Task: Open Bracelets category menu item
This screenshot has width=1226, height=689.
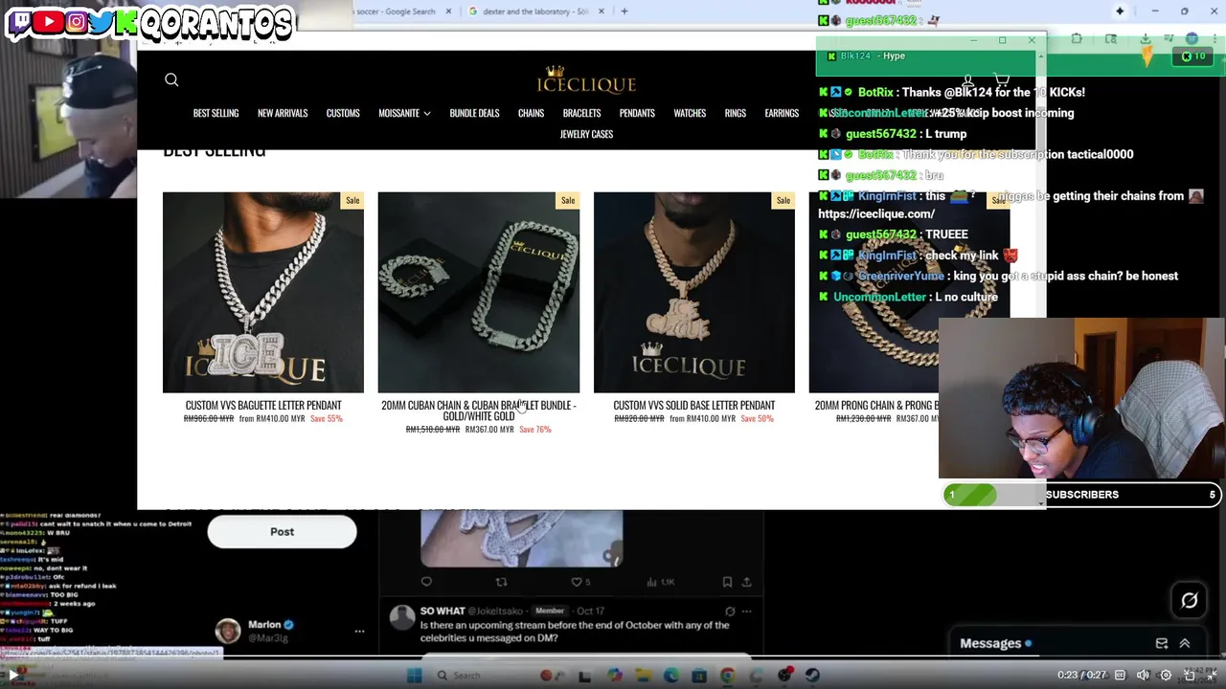Action: click(581, 113)
